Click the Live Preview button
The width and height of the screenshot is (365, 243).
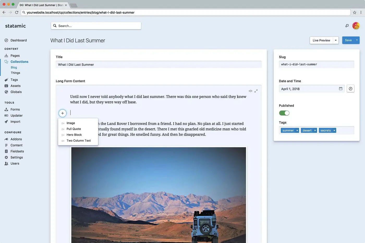pyautogui.click(x=321, y=40)
